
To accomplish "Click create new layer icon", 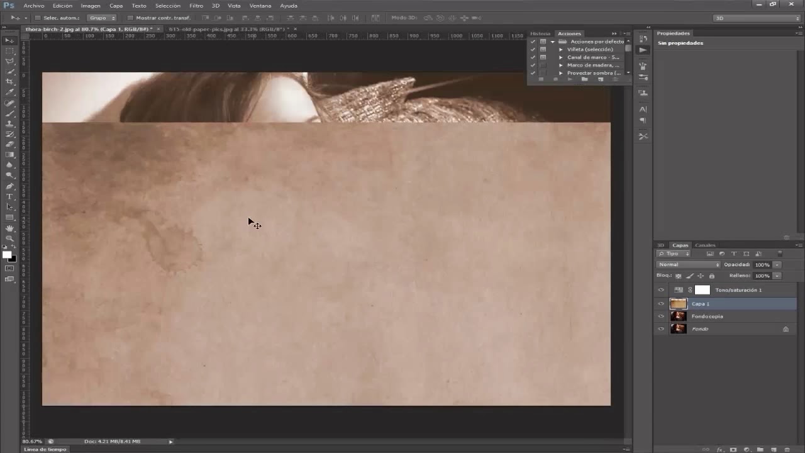I will 774,450.
